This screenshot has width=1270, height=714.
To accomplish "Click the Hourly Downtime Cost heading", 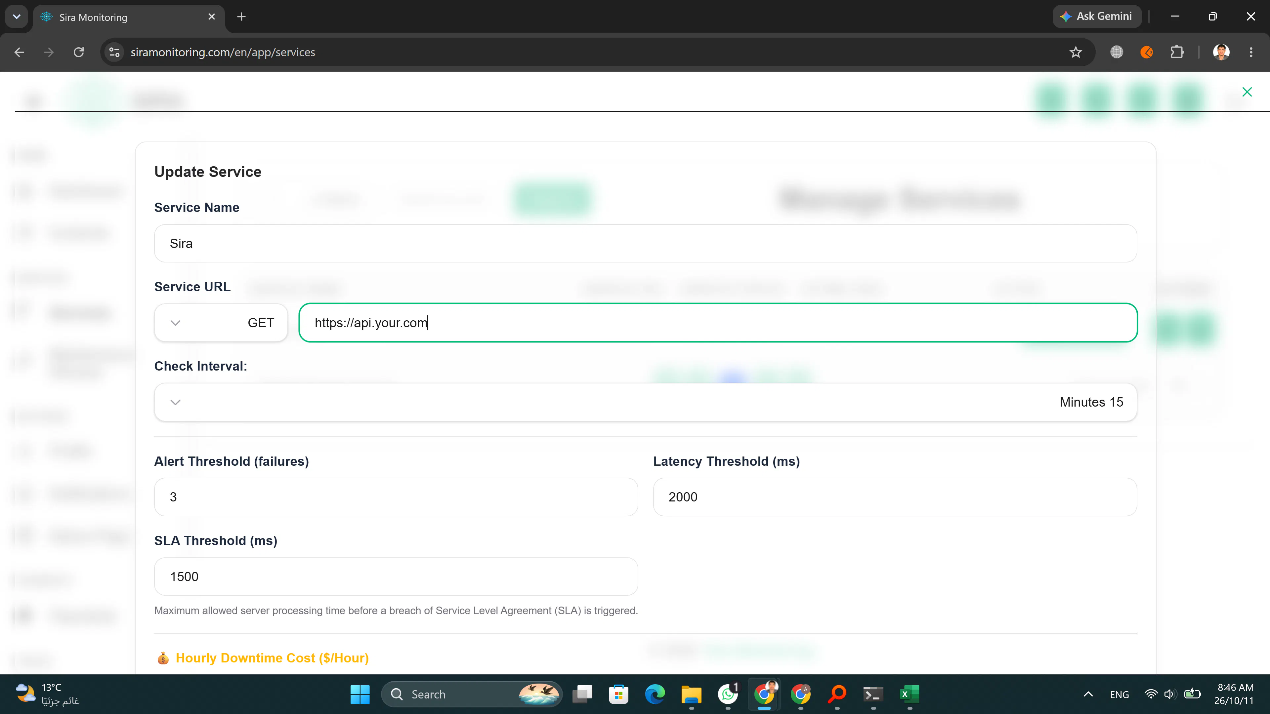I will [x=272, y=658].
